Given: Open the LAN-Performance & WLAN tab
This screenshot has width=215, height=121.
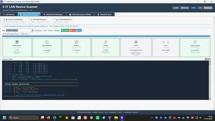Looking at the screenshot, I should (x=80, y=15).
